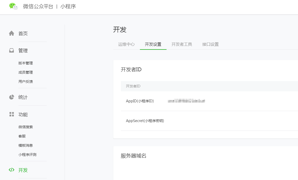Image resolution: width=298 pixels, height=180 pixels.
Task: Click the home icon beside 首页
Action: click(x=12, y=33)
